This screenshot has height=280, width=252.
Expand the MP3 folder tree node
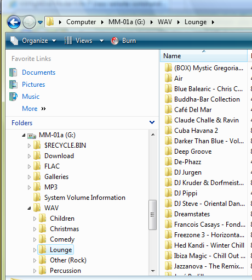29,187
